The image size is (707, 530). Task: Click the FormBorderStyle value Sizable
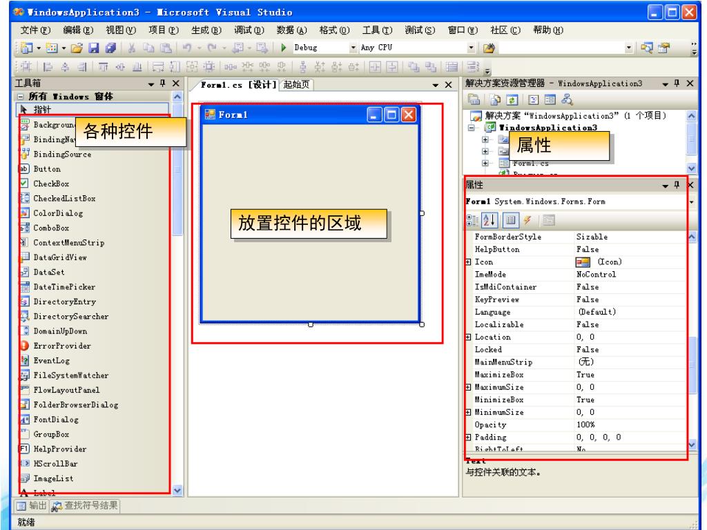click(592, 237)
